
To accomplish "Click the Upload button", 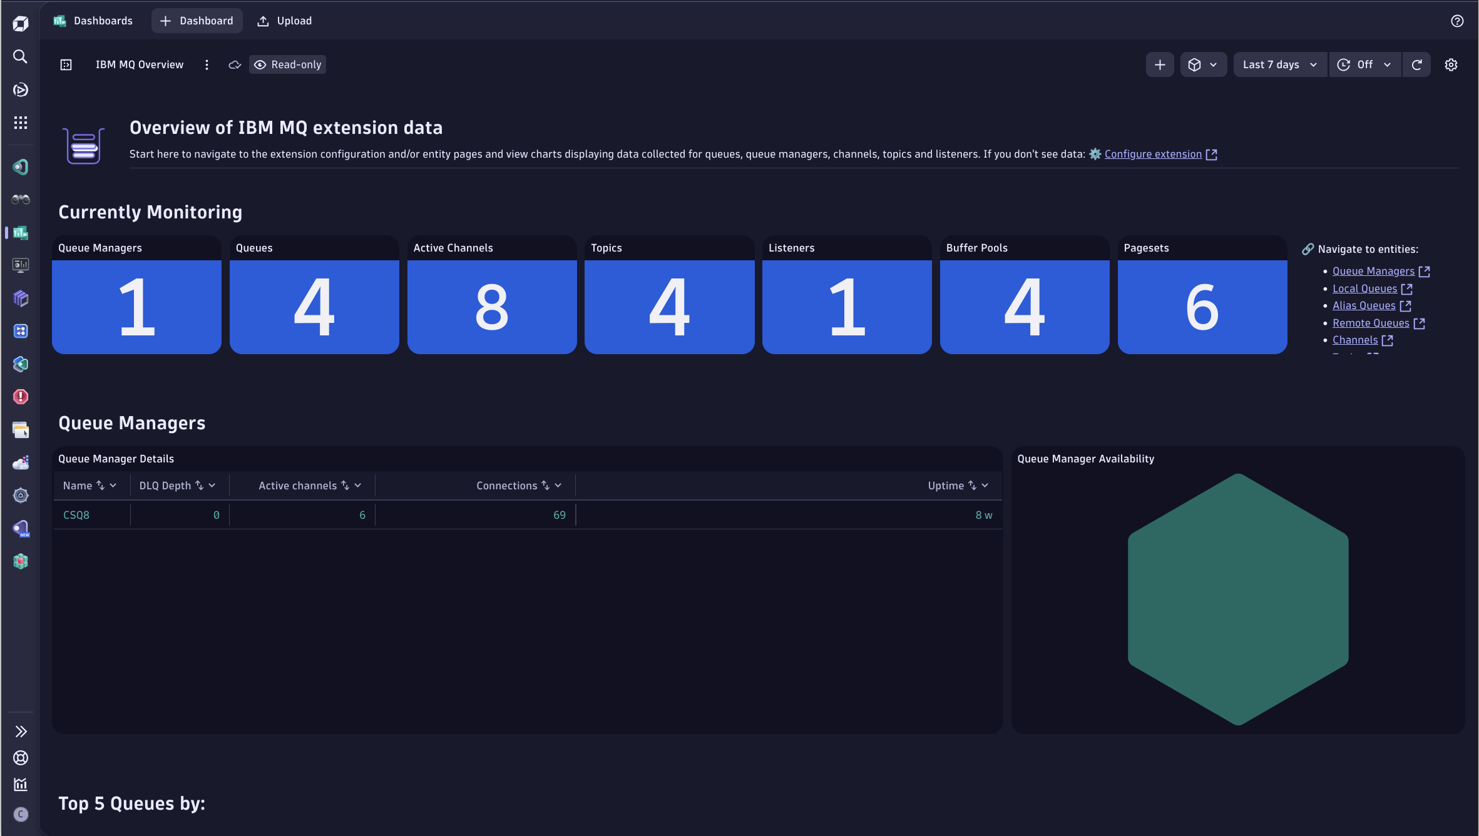I will (x=285, y=21).
